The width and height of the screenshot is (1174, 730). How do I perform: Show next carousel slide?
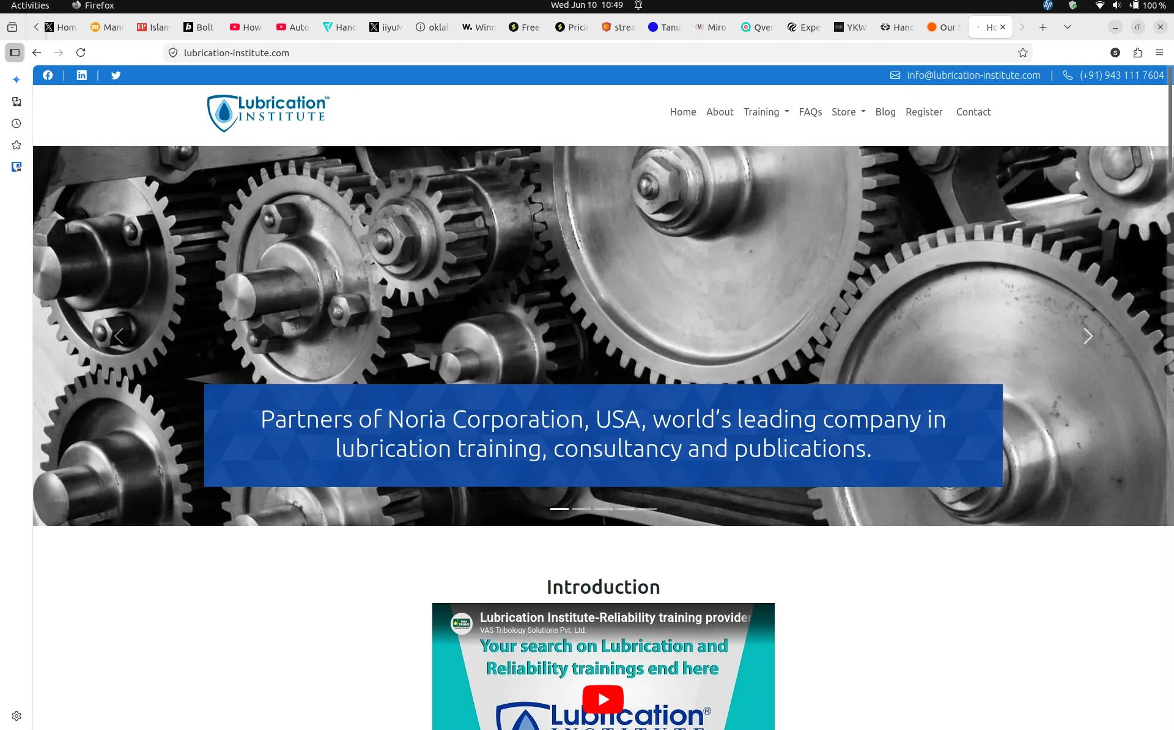(1088, 336)
